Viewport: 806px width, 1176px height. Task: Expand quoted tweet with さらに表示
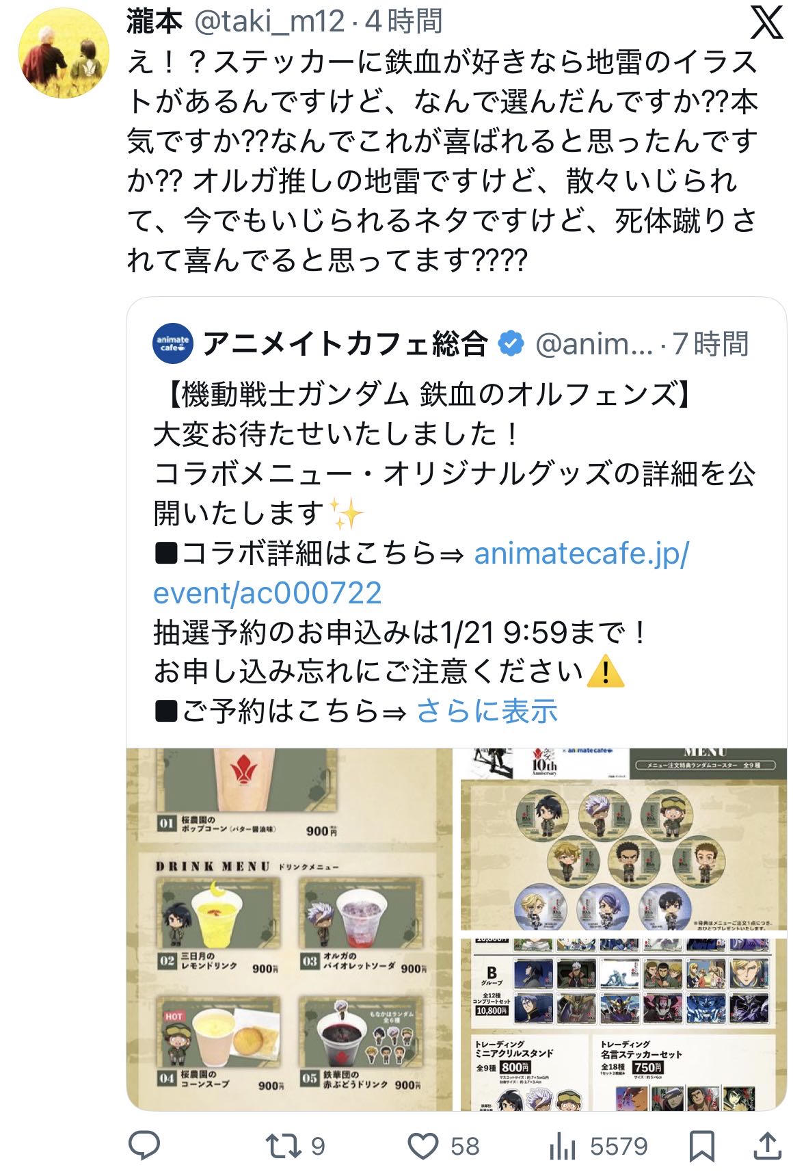[487, 711]
